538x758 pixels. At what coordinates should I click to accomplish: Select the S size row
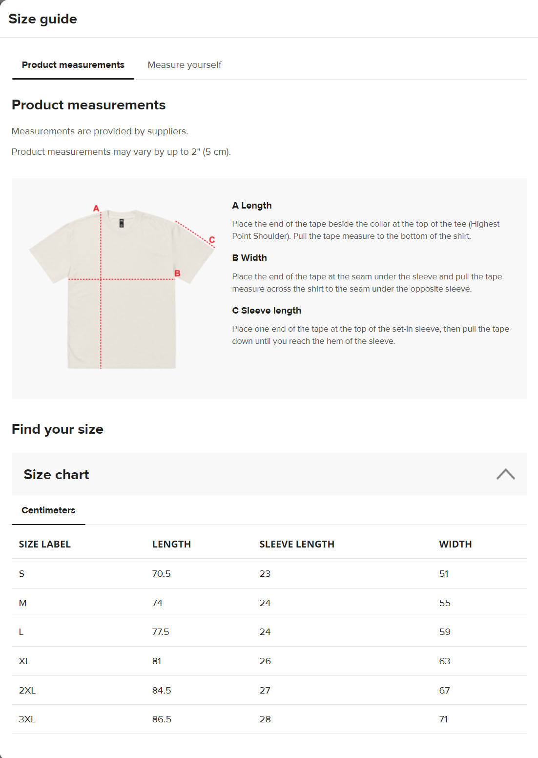(x=21, y=573)
